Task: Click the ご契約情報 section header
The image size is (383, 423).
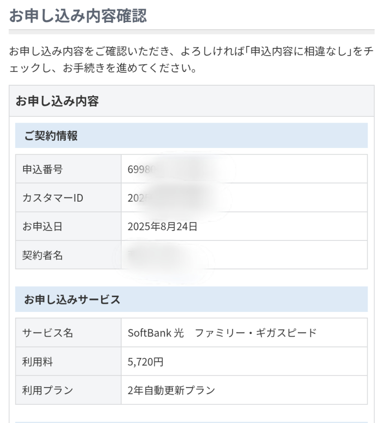Action: tap(51, 136)
